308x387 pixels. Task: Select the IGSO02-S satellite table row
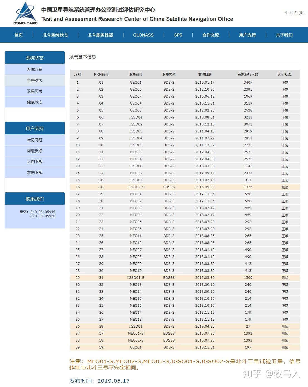point(185,187)
